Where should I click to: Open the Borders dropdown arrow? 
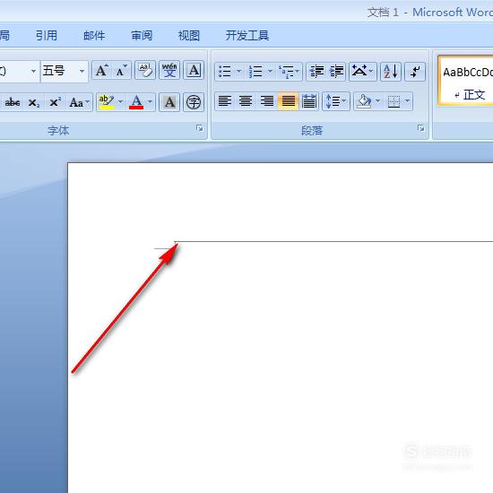tap(408, 101)
